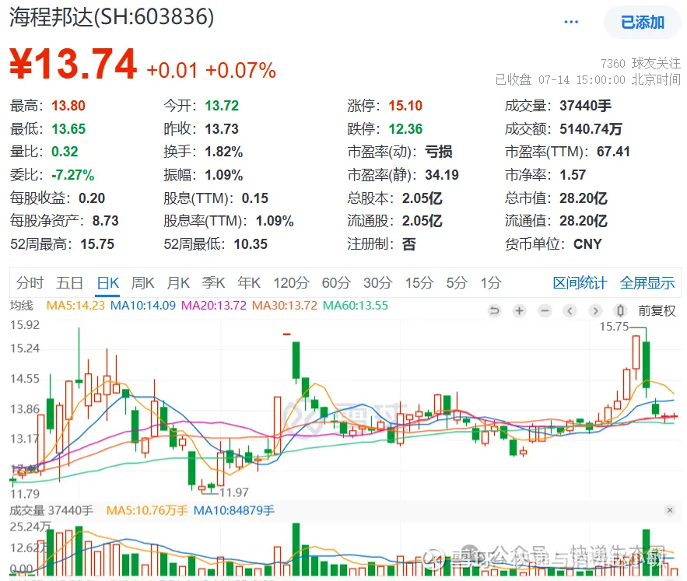
Task: Click the 11.97 low marker on chart
Action: coord(234,492)
